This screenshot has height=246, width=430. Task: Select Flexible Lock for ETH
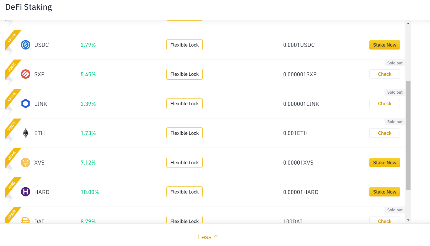[184, 133]
